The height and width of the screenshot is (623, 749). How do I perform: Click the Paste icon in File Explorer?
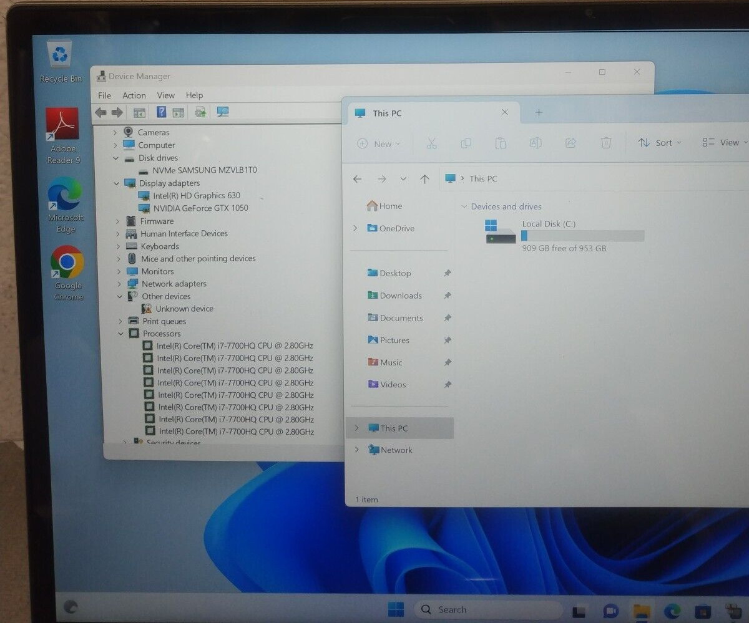click(501, 143)
